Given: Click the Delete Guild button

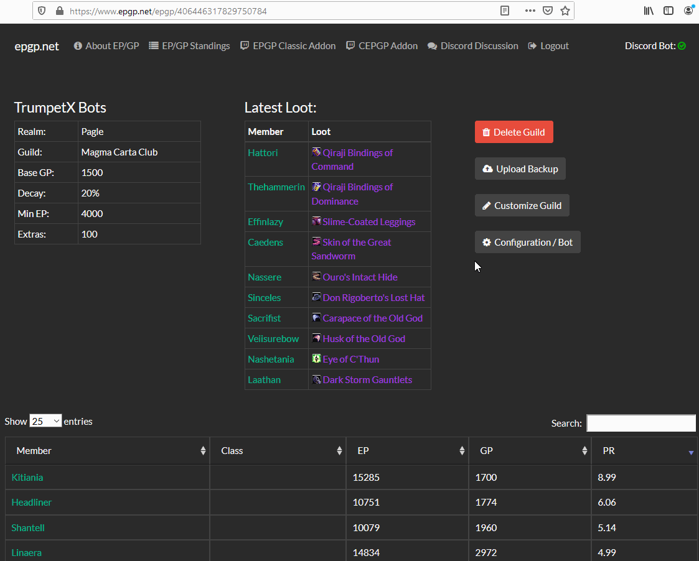Looking at the screenshot, I should 514,132.
